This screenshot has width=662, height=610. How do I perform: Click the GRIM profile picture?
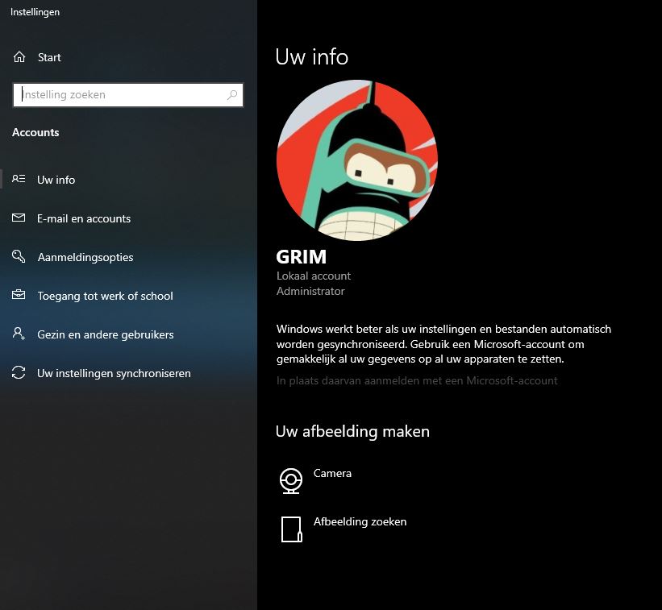click(357, 160)
